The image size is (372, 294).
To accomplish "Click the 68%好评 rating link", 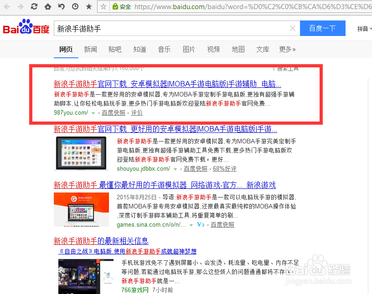I will [x=225, y=168].
